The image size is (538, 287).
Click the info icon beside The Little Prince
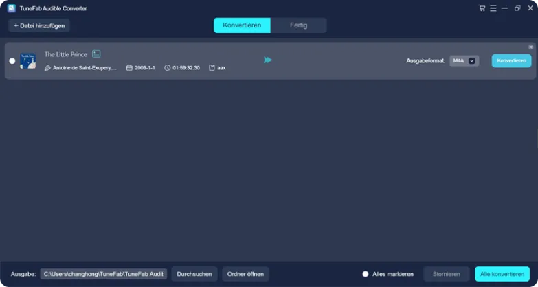tap(96, 54)
